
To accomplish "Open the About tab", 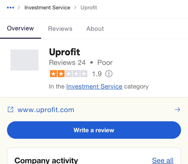I will tap(95, 29).
